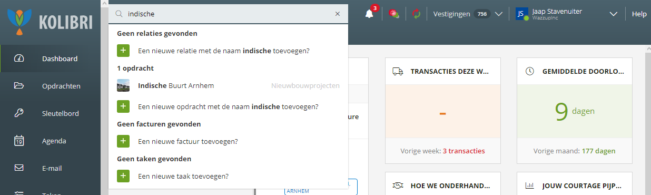Image resolution: width=651 pixels, height=195 pixels.
Task: Select the Indische Buurt Arnhem result
Action: [228, 85]
